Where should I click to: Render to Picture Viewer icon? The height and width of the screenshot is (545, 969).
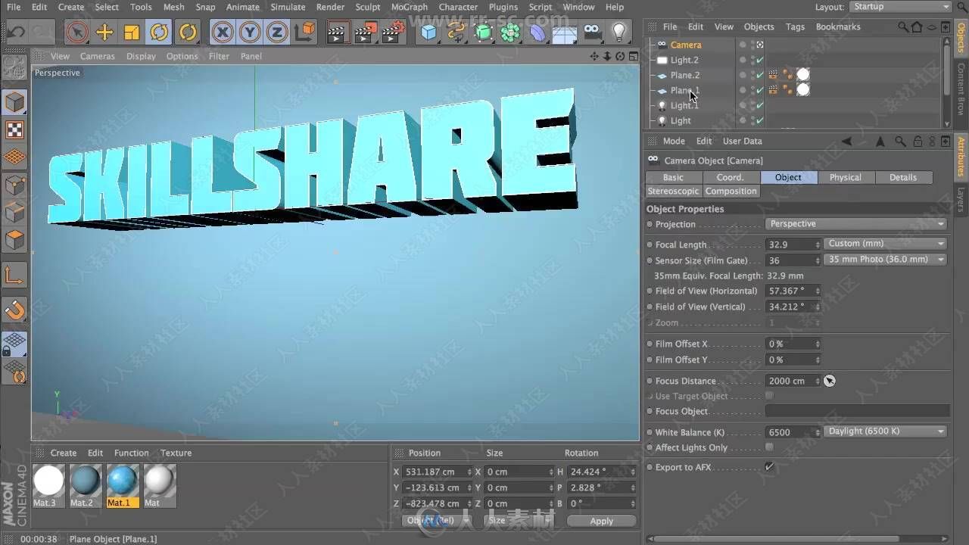[x=366, y=33]
